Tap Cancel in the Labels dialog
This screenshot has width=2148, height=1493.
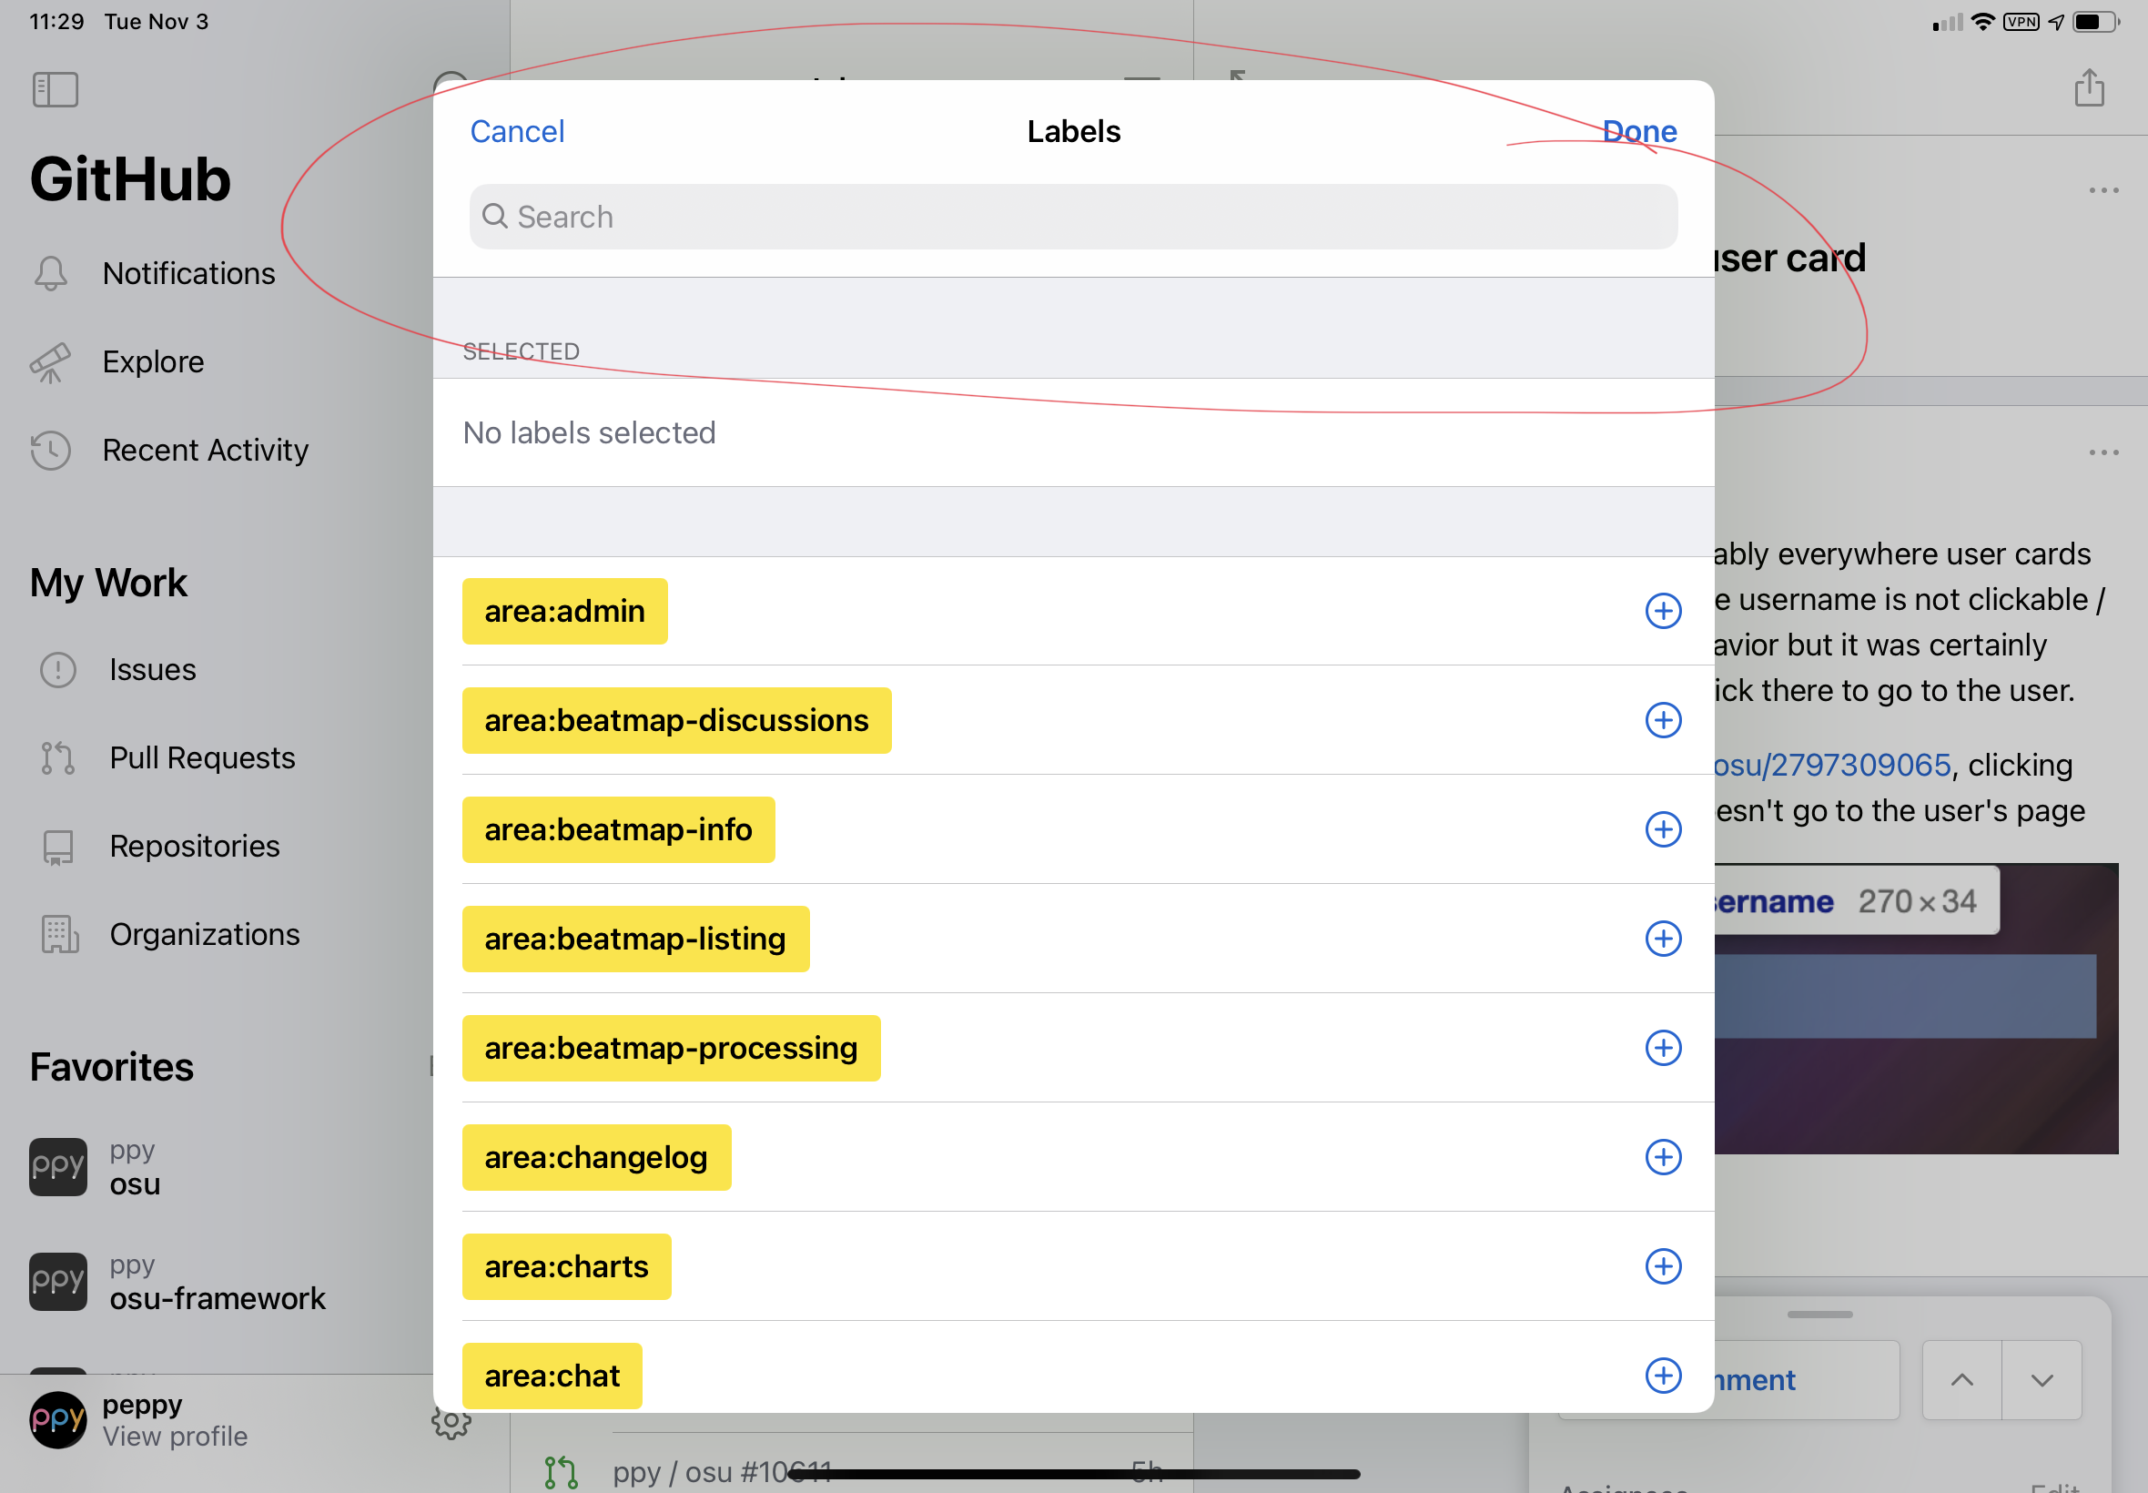pyautogui.click(x=517, y=131)
